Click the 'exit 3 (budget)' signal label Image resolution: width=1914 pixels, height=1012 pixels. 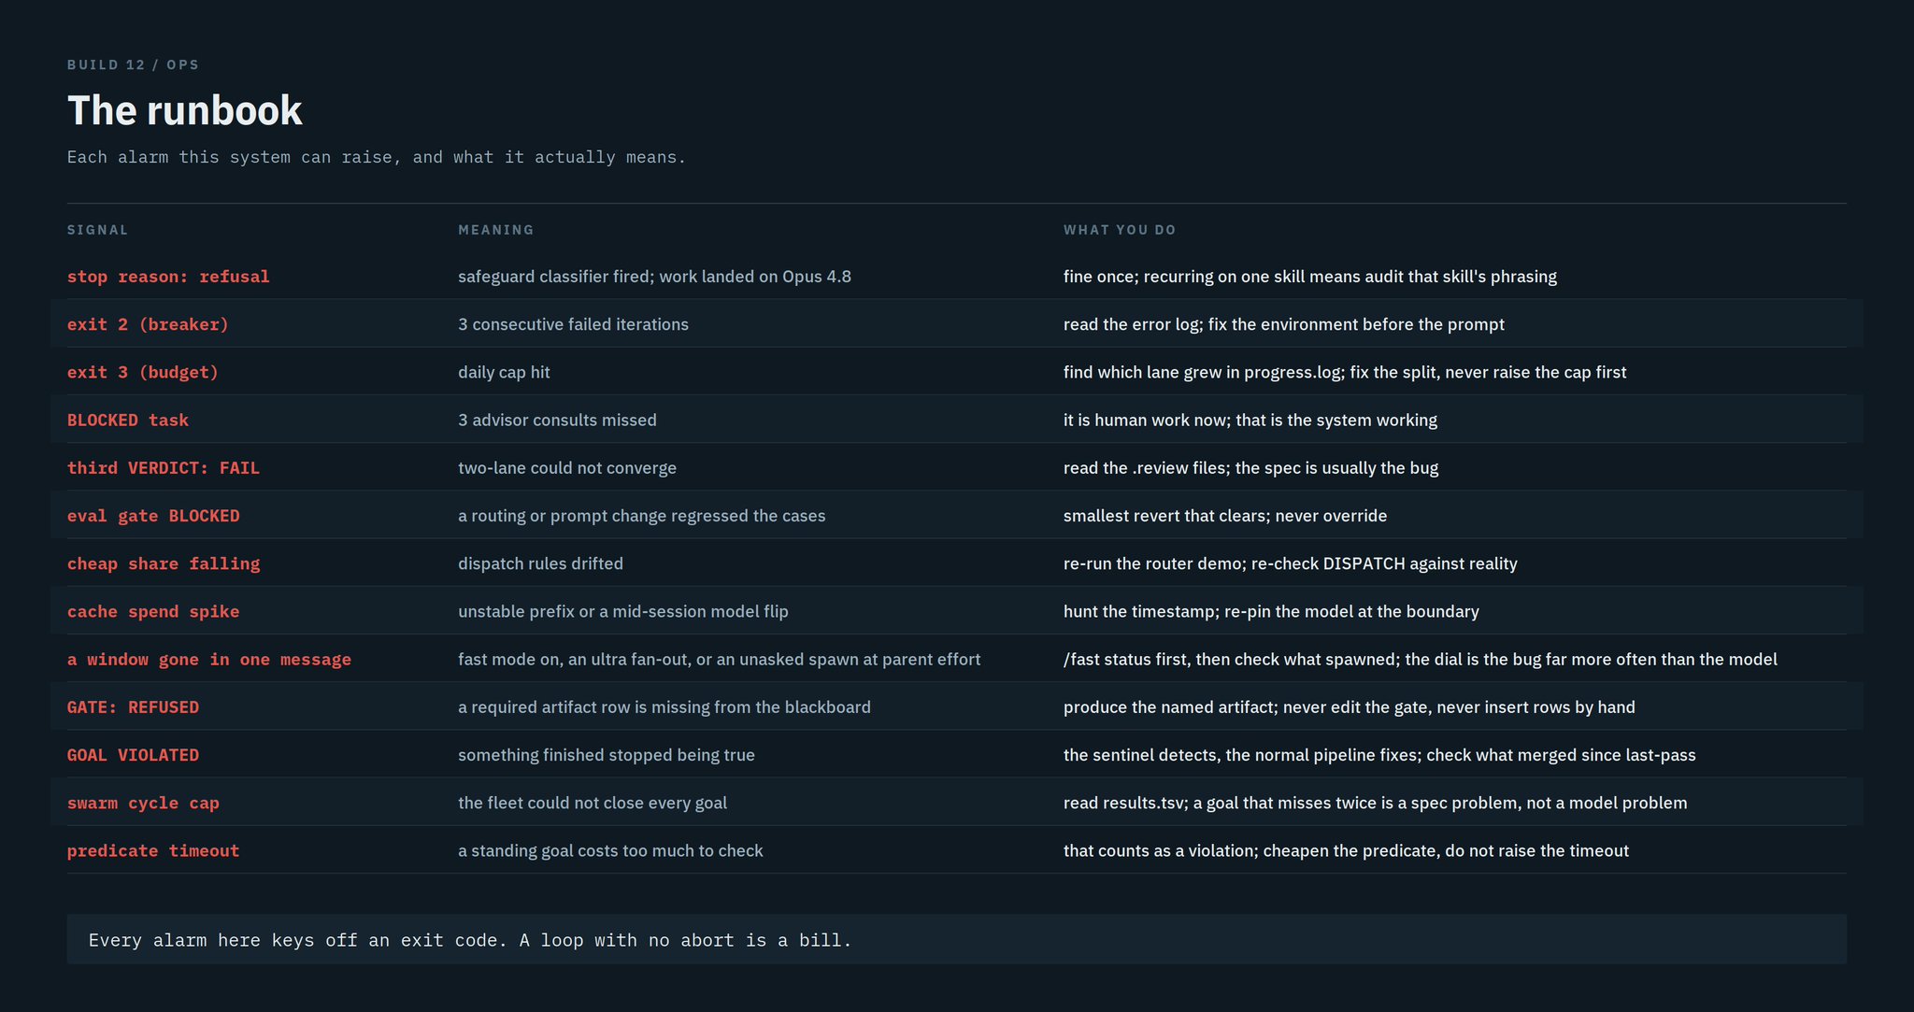pos(143,372)
